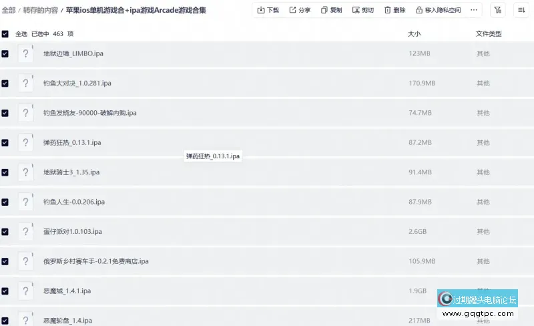Click the 蛋仔派对1.0.103.ipa file icon
Screen dimensions: 534x326
[x=25, y=232]
